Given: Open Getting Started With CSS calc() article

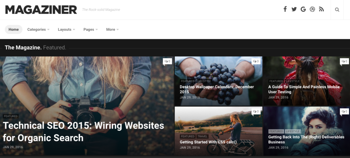Looking at the screenshot, I should [208, 142].
